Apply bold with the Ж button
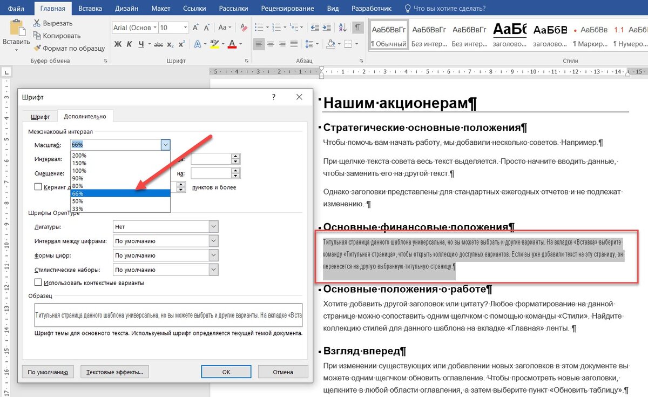Image resolution: width=648 pixels, height=397 pixels. 118,44
